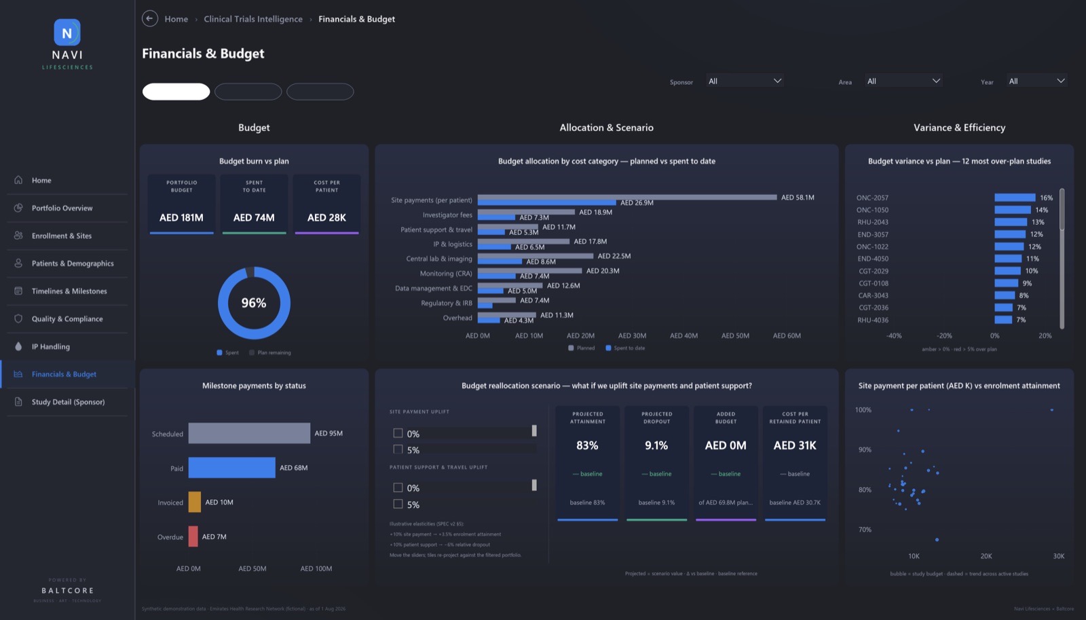This screenshot has width=1086, height=620.
Task: Click the Navi Lifesciences logo
Action: (67, 44)
